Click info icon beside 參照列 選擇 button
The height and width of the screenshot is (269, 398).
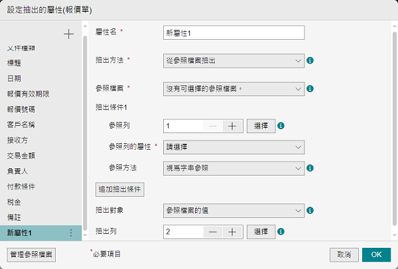click(x=281, y=125)
